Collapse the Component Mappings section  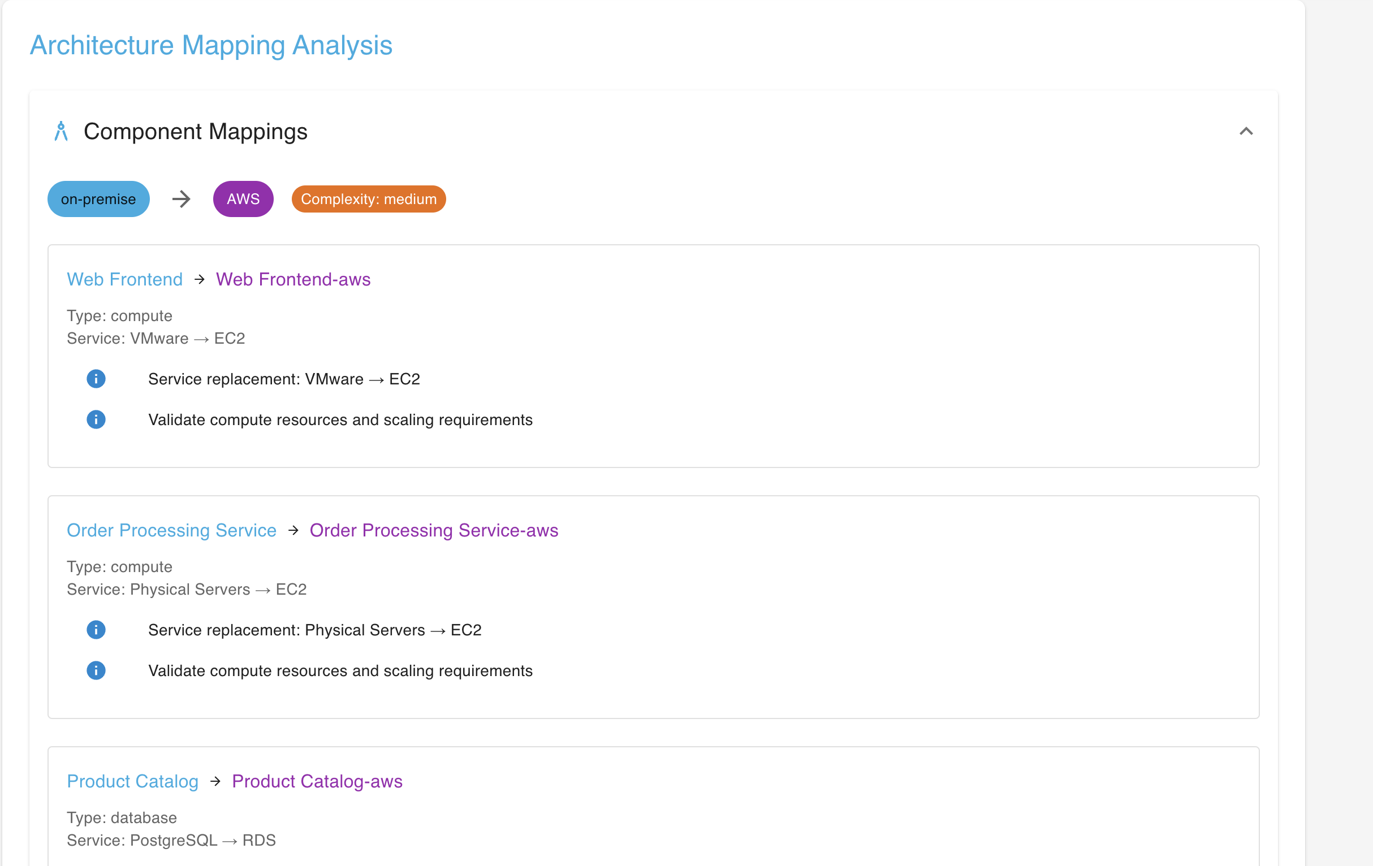tap(1246, 132)
